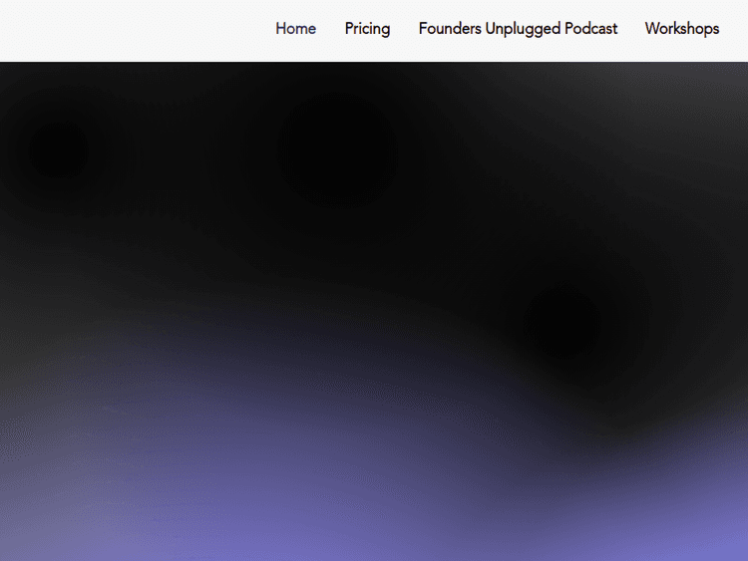Viewport: 748px width, 561px height.
Task: Click the word "Unplugged" in the menu
Action: (x=520, y=29)
